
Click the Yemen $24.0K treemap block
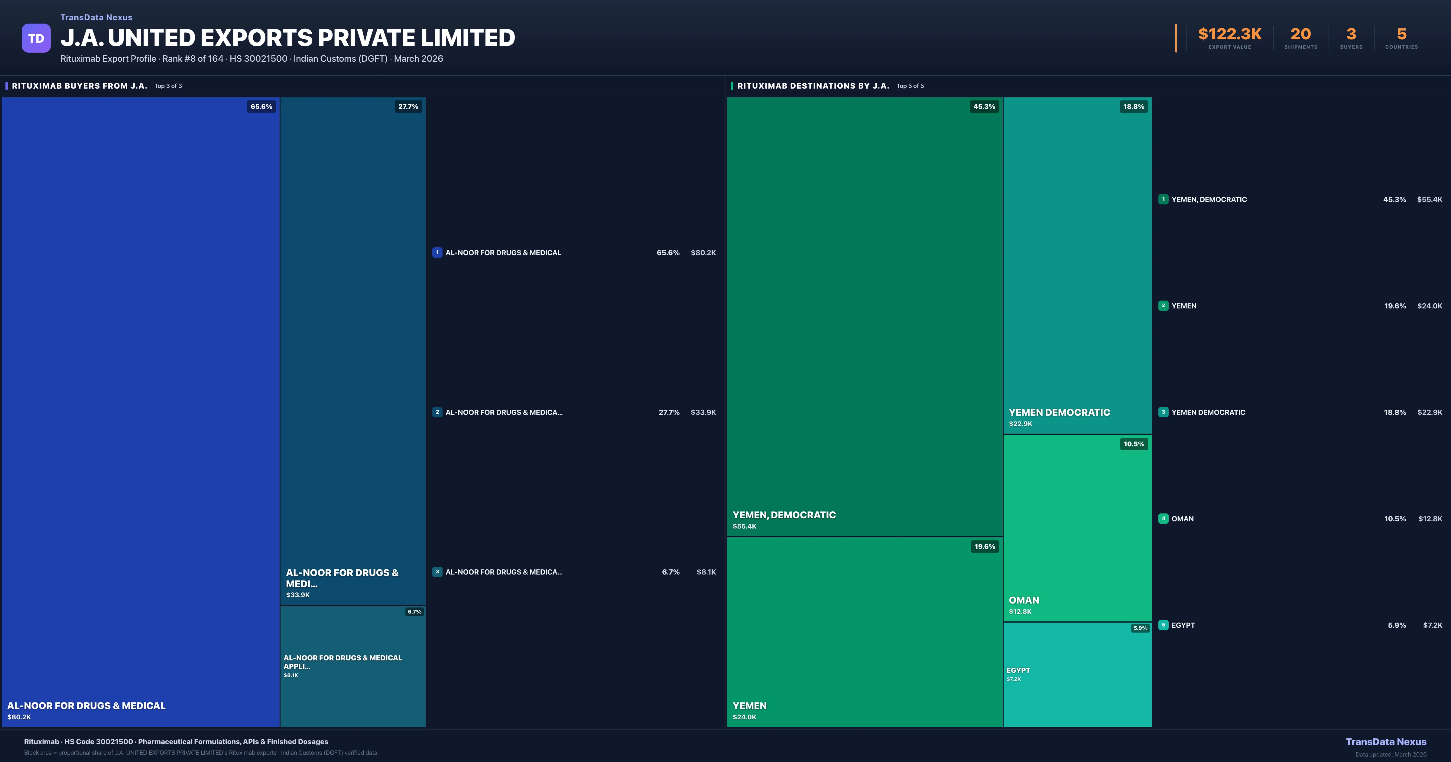coord(864,631)
